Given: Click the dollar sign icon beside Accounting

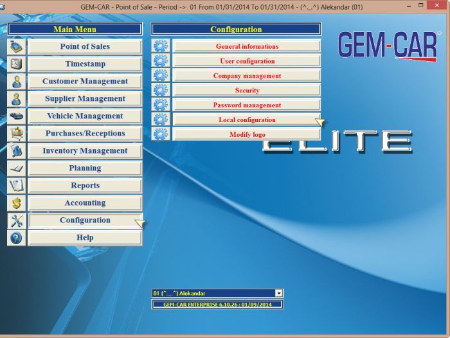Looking at the screenshot, I should pyautogui.click(x=17, y=203).
